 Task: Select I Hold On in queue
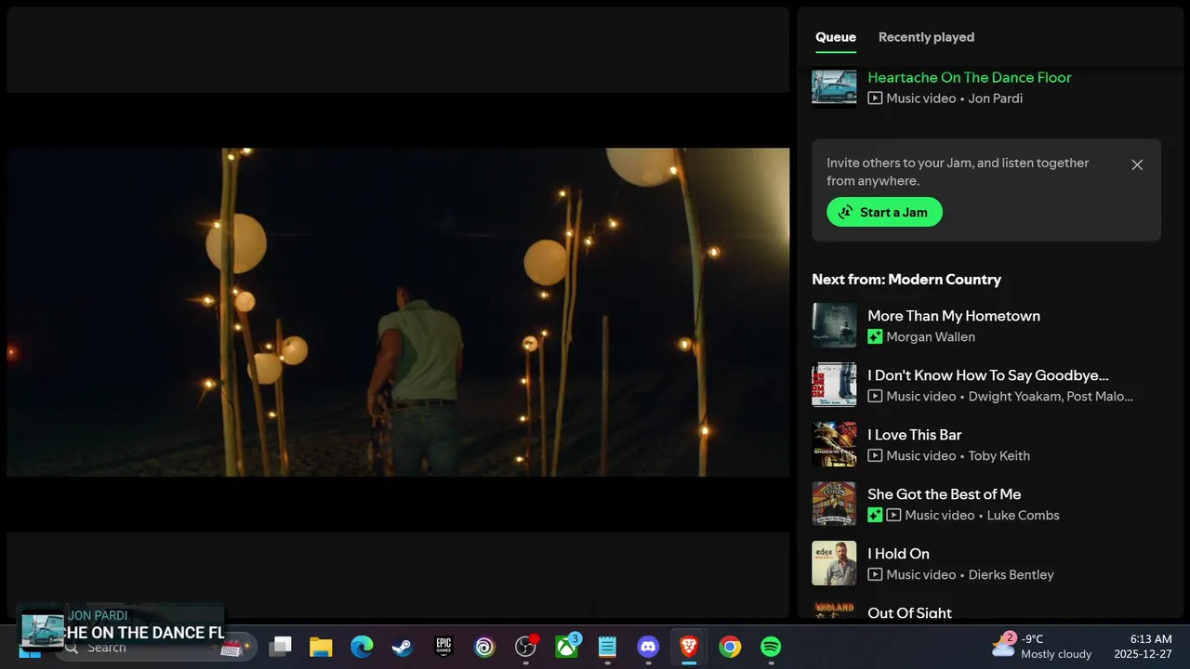[898, 554]
